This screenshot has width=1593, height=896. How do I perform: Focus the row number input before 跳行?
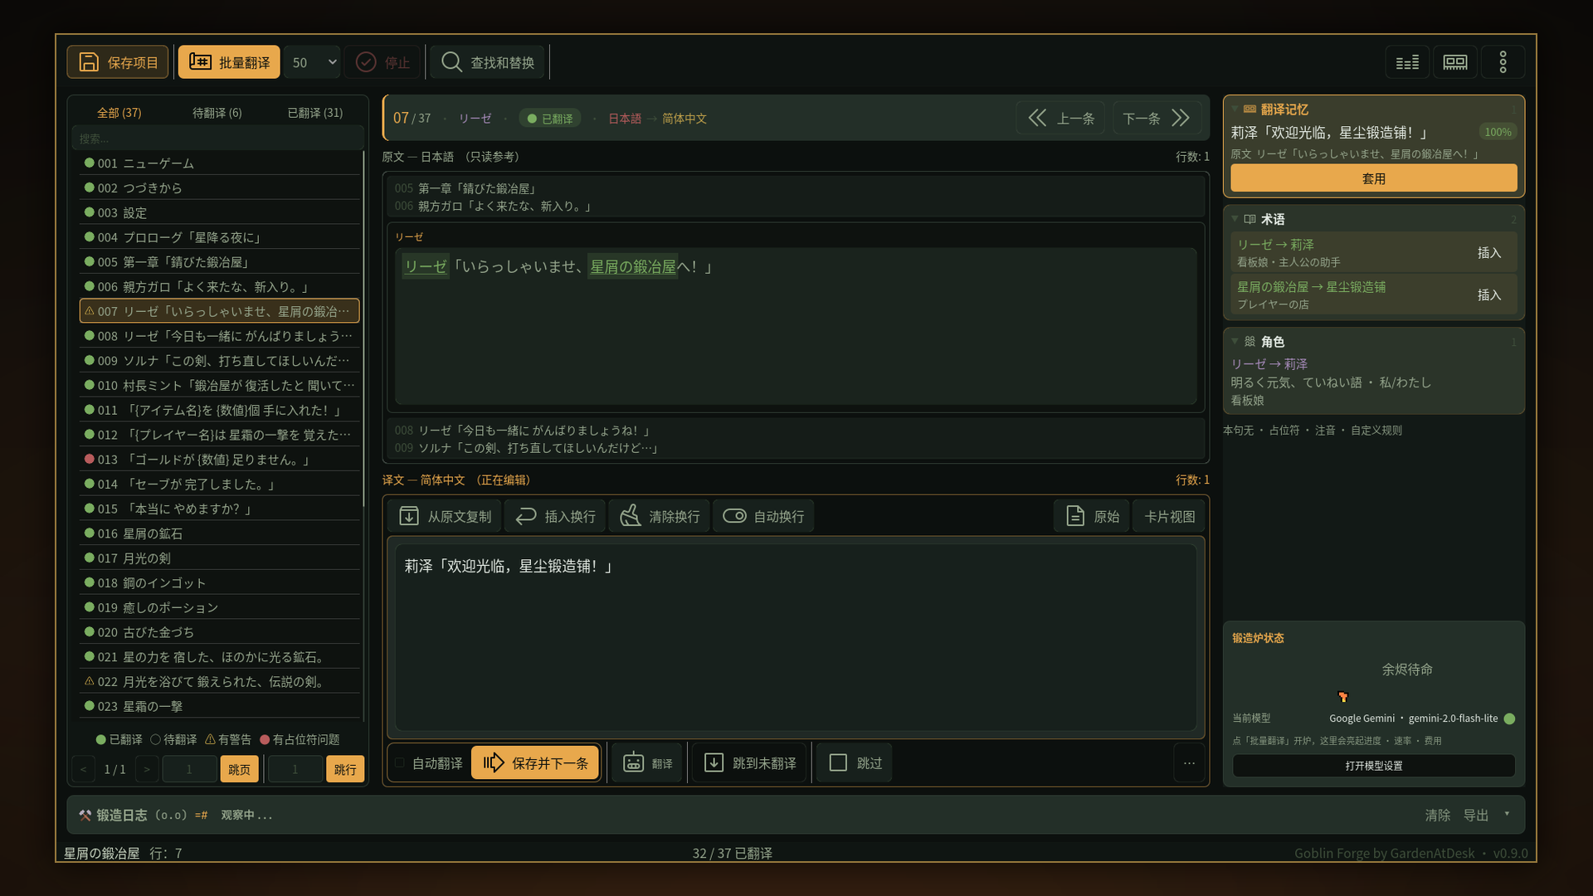295,769
